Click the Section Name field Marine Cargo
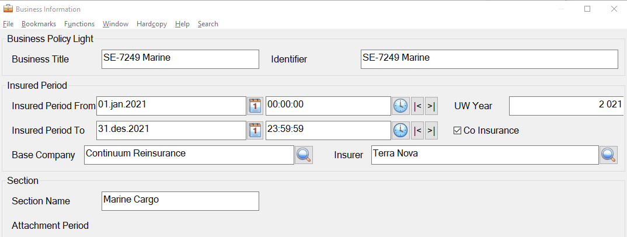The width and height of the screenshot is (627, 237). [180, 201]
